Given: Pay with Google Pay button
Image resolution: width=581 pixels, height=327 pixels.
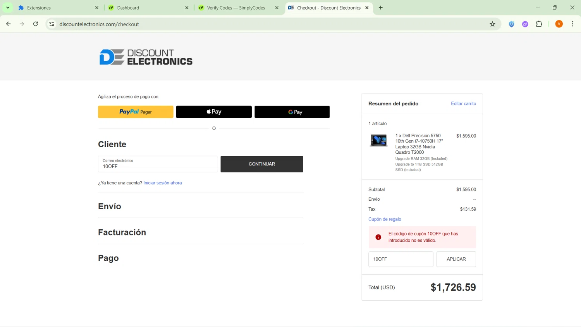Looking at the screenshot, I should click(x=292, y=112).
